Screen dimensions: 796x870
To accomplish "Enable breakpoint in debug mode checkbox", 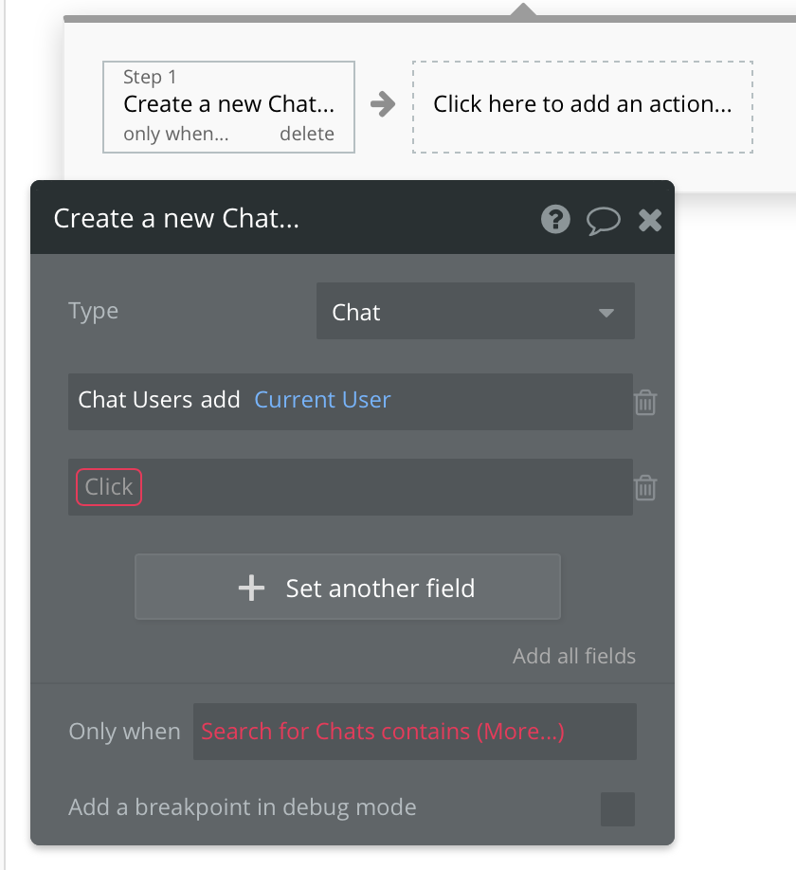I will pyautogui.click(x=618, y=809).
